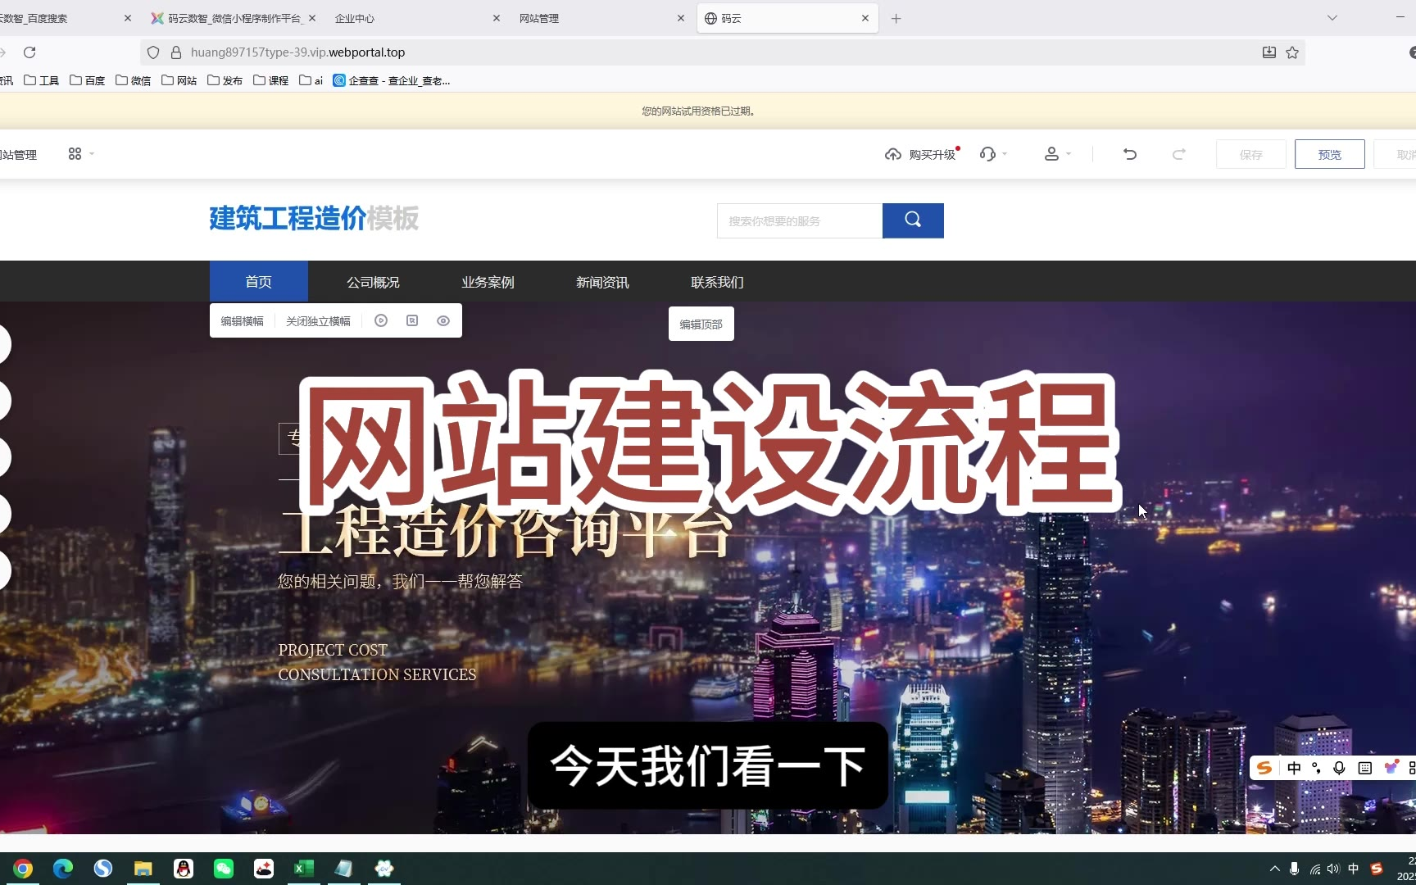Open WeChat from the taskbar
This screenshot has width=1416, height=885.
pos(224,869)
